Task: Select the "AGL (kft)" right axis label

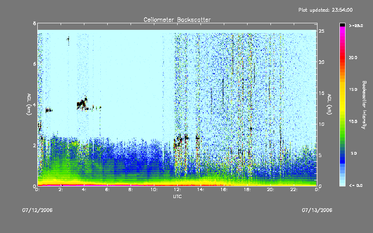Action: (x=329, y=104)
